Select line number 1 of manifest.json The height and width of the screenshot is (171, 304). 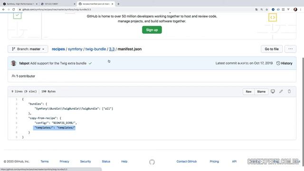(x=17, y=99)
